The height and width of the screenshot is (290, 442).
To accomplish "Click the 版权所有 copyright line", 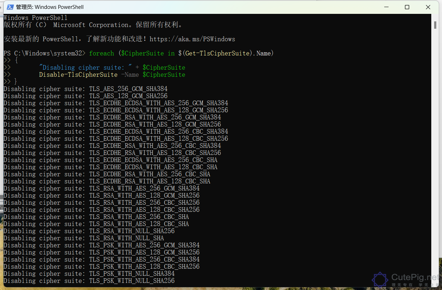I will pyautogui.click(x=93, y=25).
